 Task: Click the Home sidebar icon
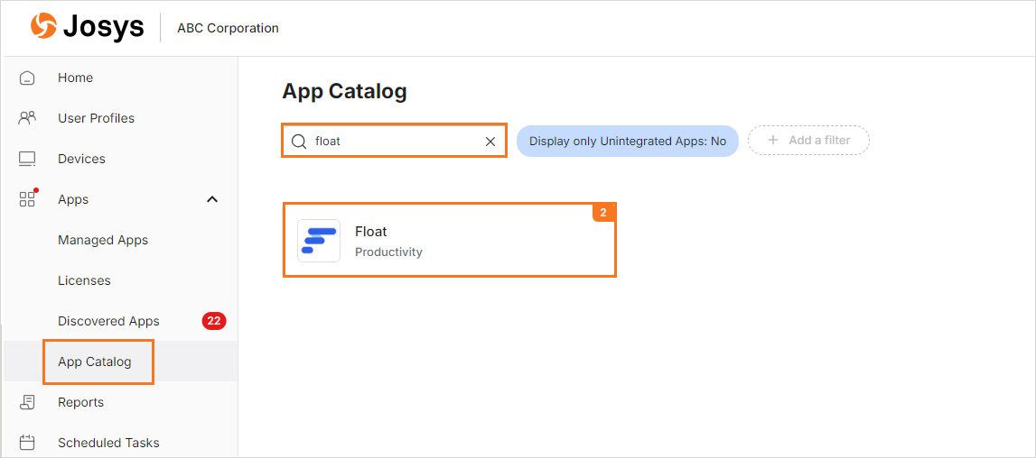[27, 78]
